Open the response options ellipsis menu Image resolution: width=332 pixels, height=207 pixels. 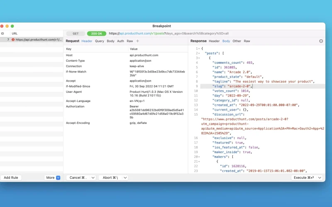click(x=321, y=41)
